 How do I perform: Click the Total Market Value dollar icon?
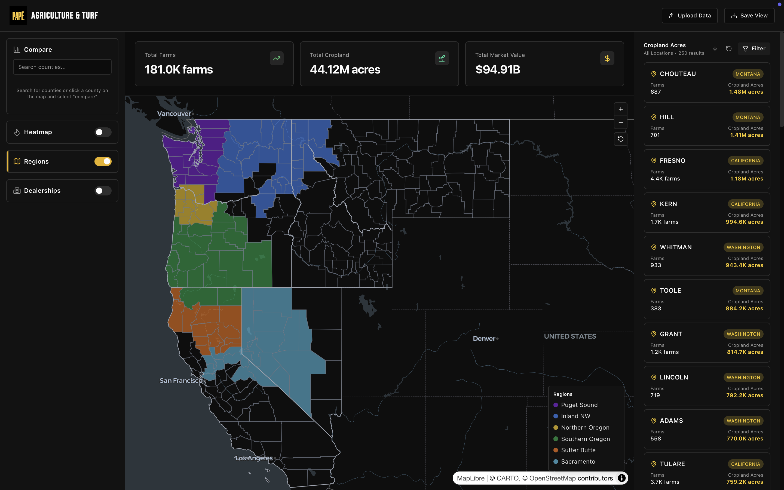point(607,58)
